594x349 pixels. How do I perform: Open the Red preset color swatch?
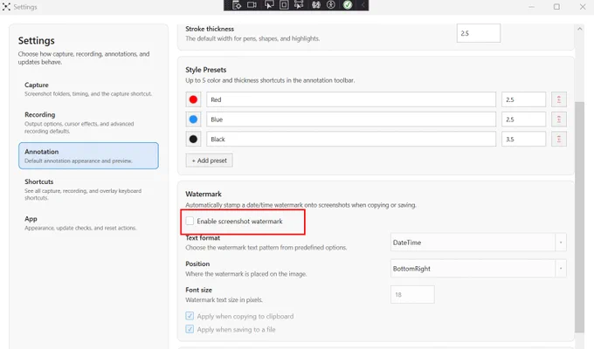(193, 99)
